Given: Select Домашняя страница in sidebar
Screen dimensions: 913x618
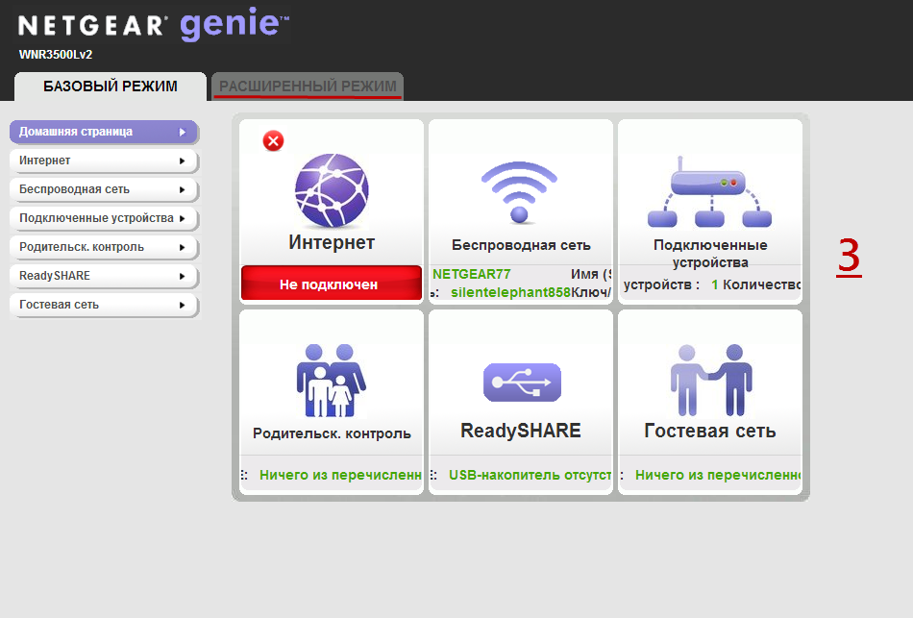Looking at the screenshot, I should tap(104, 132).
